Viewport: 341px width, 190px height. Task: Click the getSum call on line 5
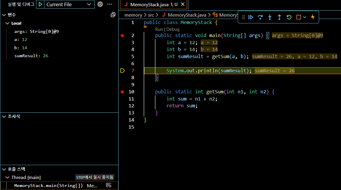pos(221,56)
